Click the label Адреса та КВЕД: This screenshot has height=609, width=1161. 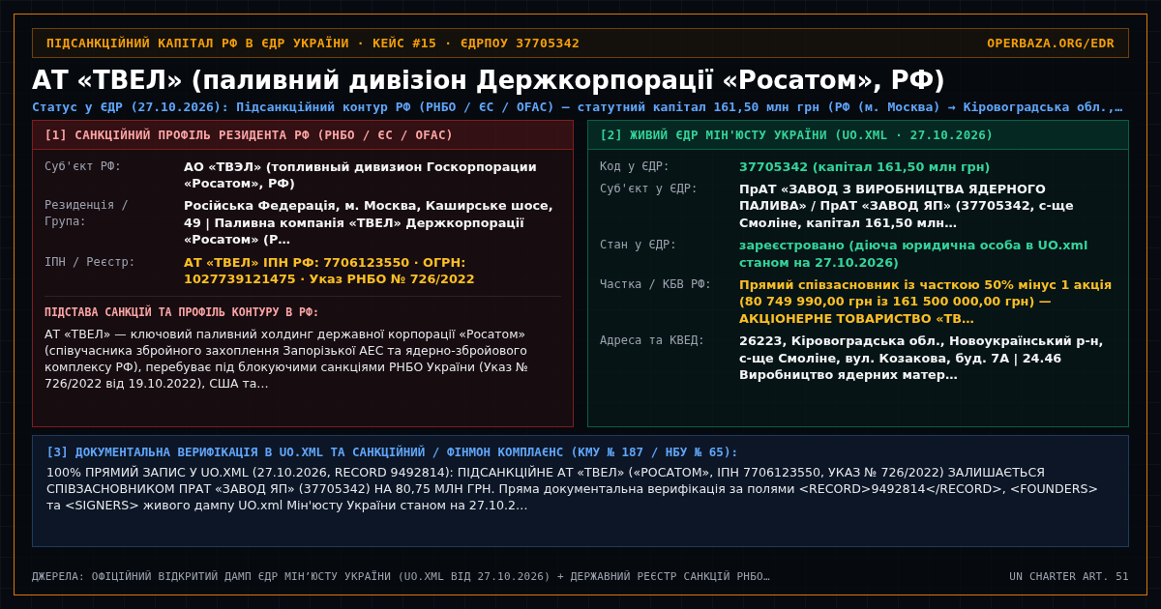click(x=652, y=340)
